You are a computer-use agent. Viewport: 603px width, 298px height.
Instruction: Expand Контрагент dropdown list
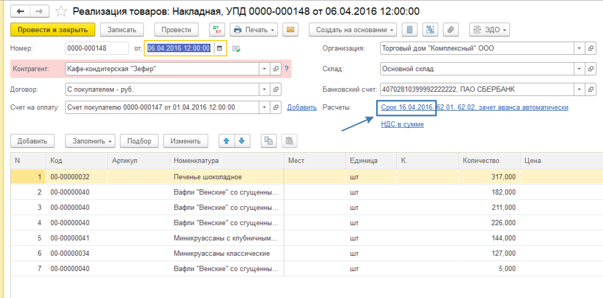point(264,69)
